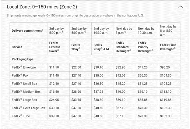Click the Packaging type subheading row

coord(23,59)
